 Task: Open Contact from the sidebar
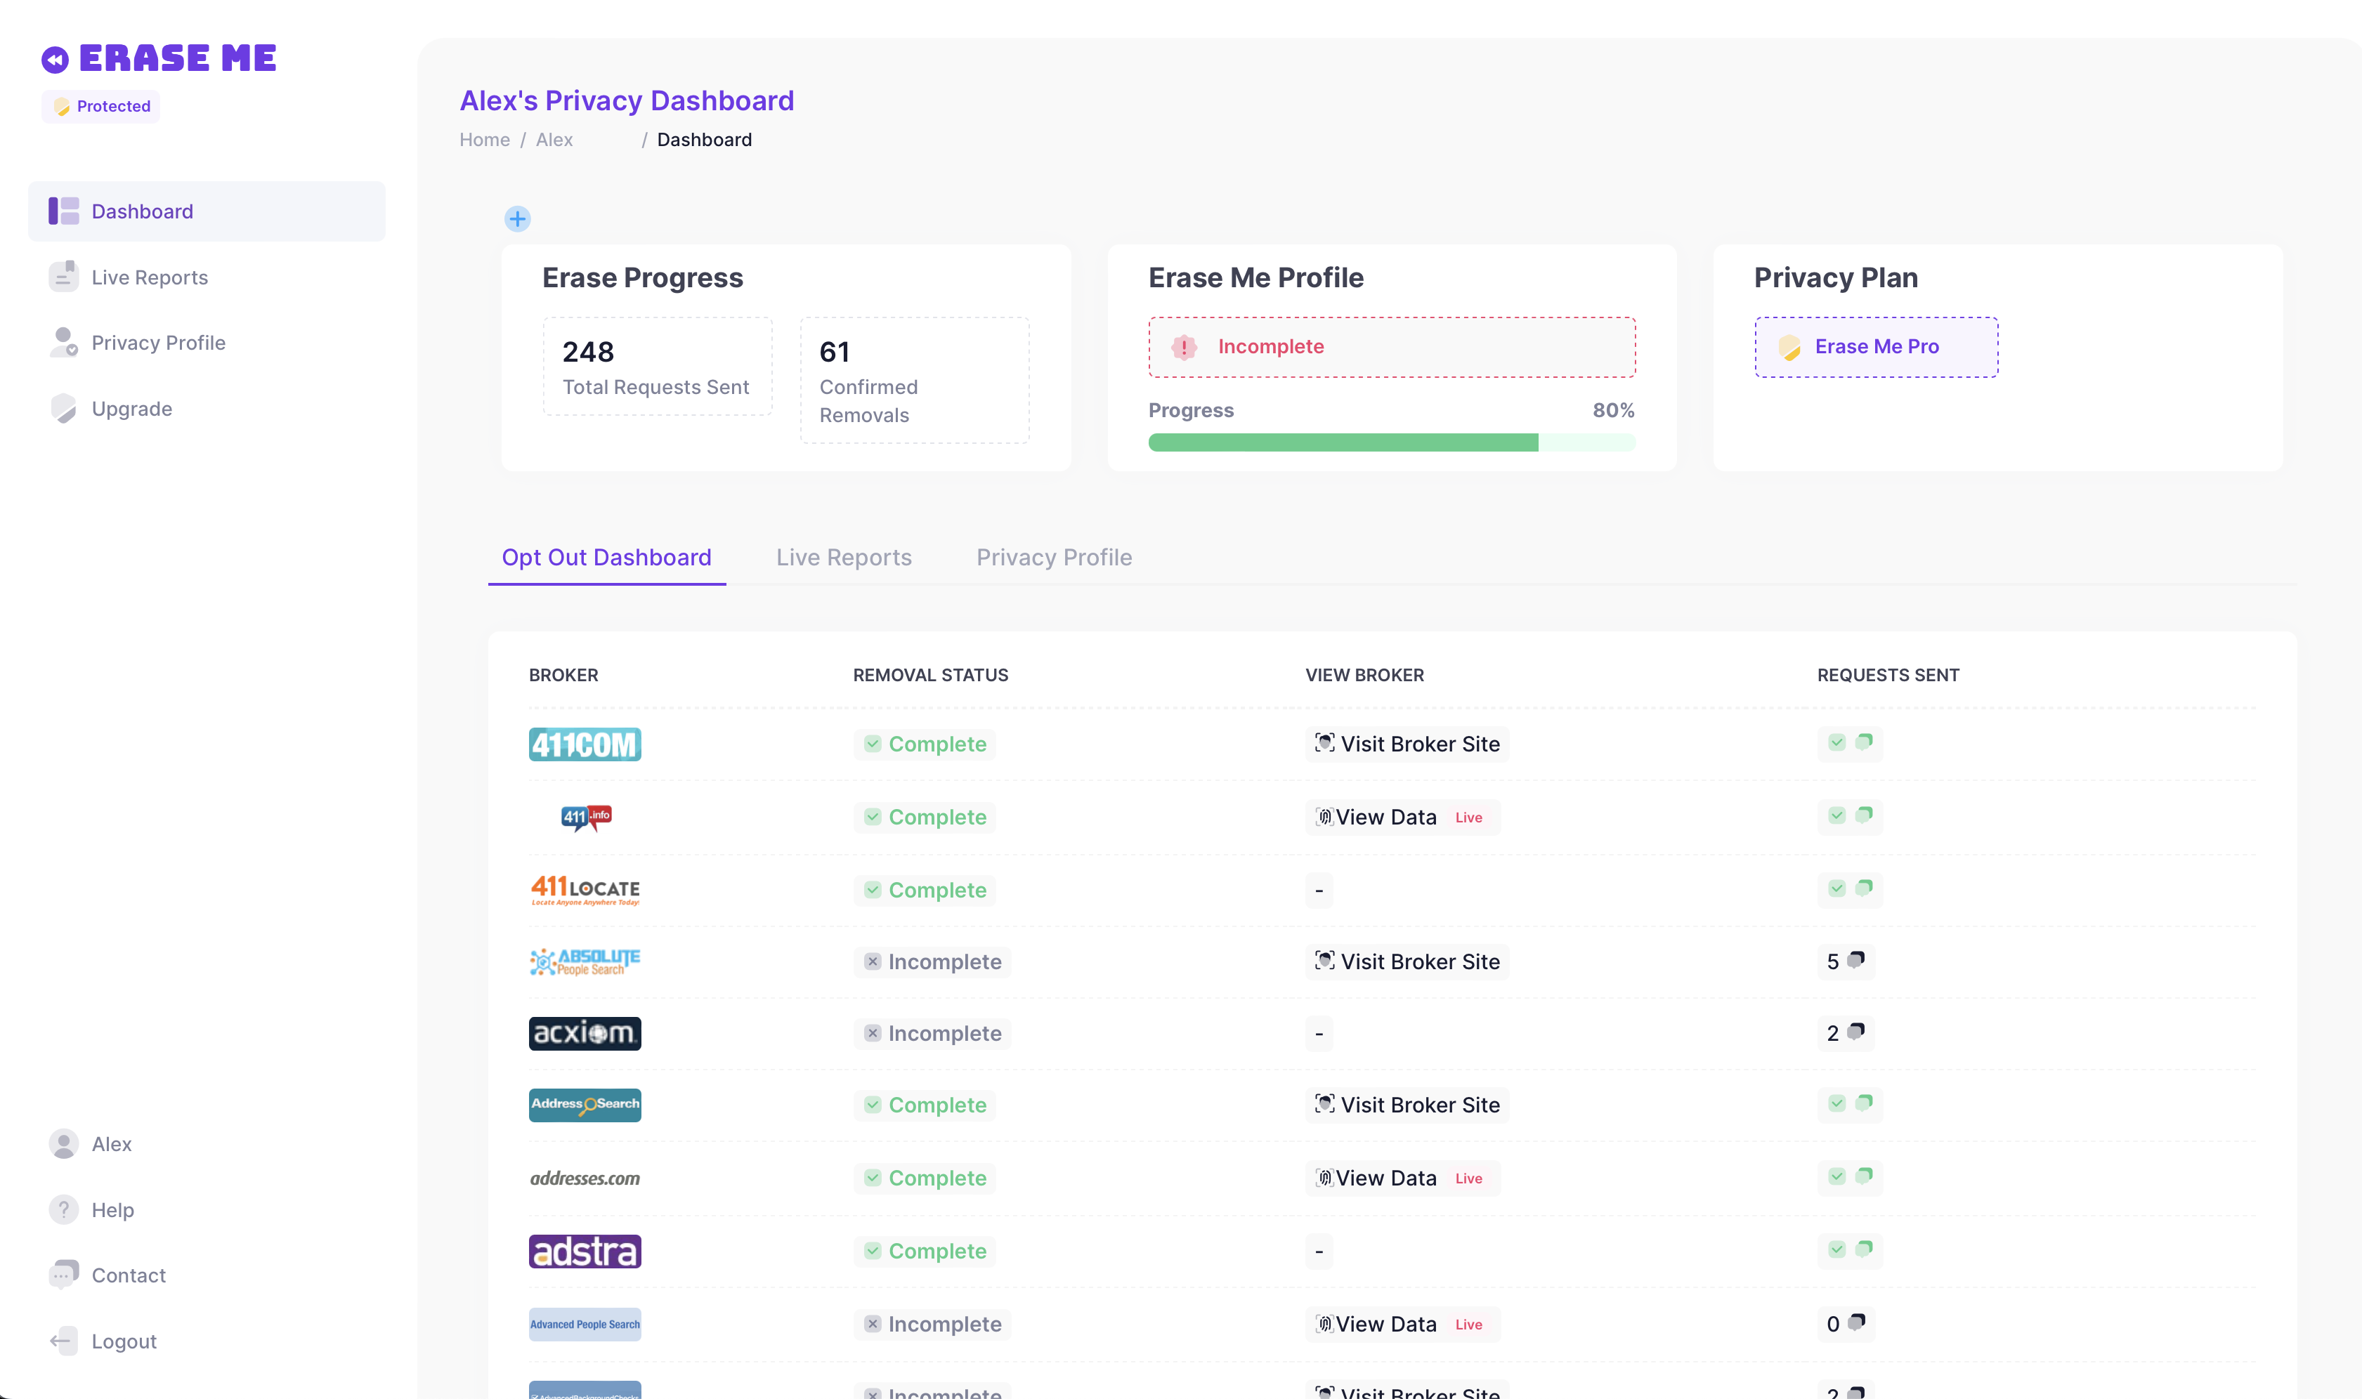tap(207, 1275)
